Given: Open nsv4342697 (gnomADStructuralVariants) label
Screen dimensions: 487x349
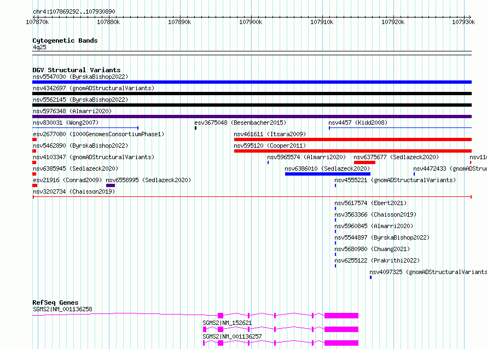Looking at the screenshot, I should 94,88.
